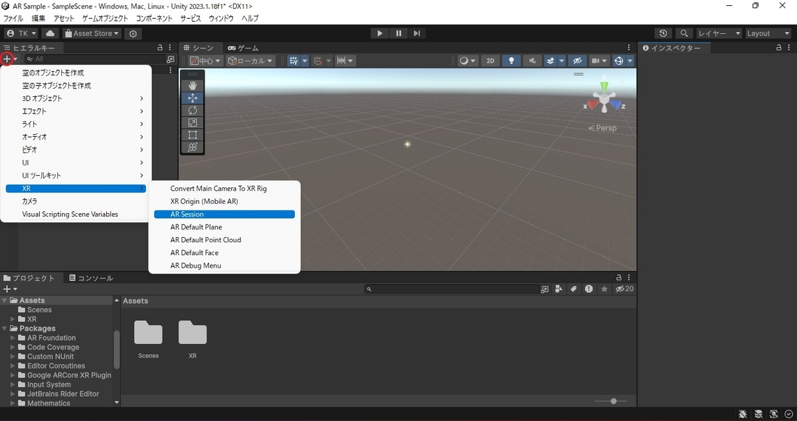This screenshot has height=421, width=797.
Task: Search by label in Project panel
Action: coord(573,290)
